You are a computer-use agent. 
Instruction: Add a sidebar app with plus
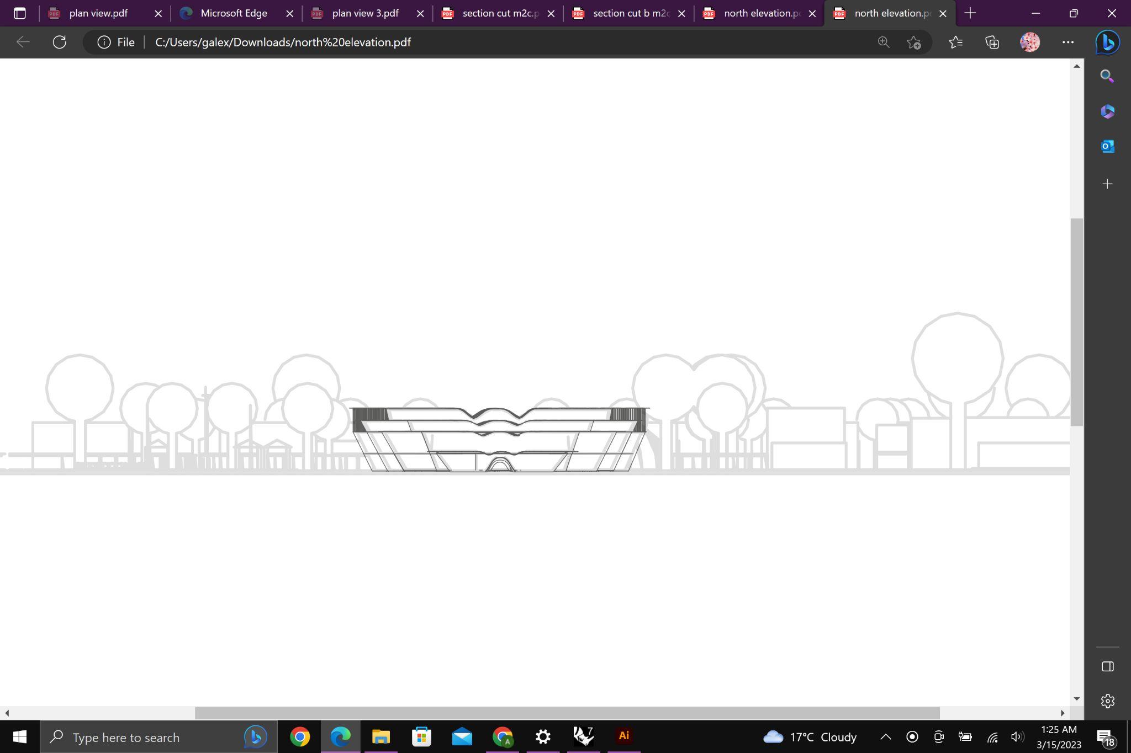pyautogui.click(x=1107, y=184)
